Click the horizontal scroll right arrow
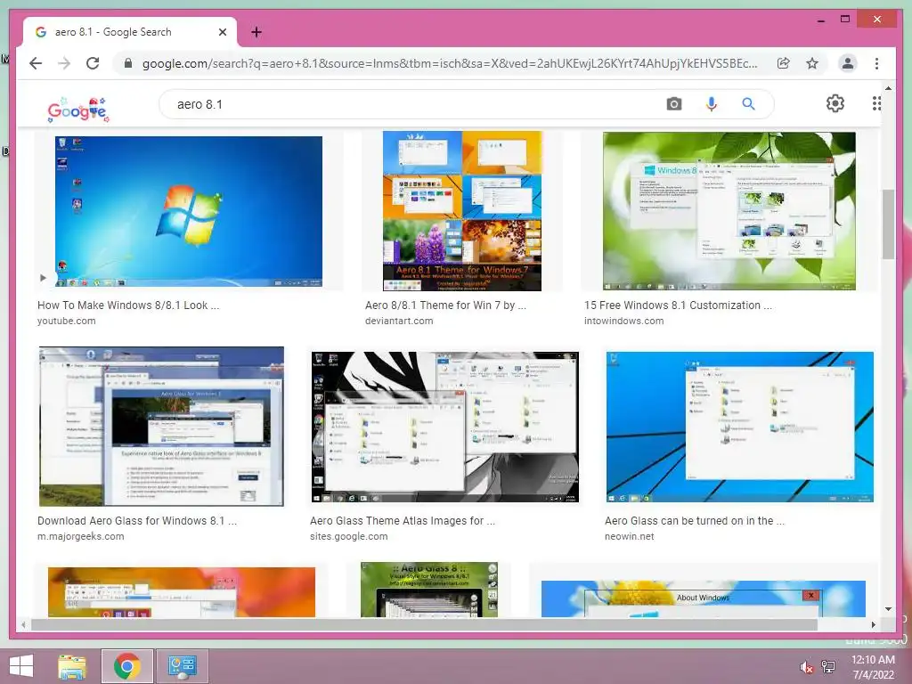 point(873,624)
